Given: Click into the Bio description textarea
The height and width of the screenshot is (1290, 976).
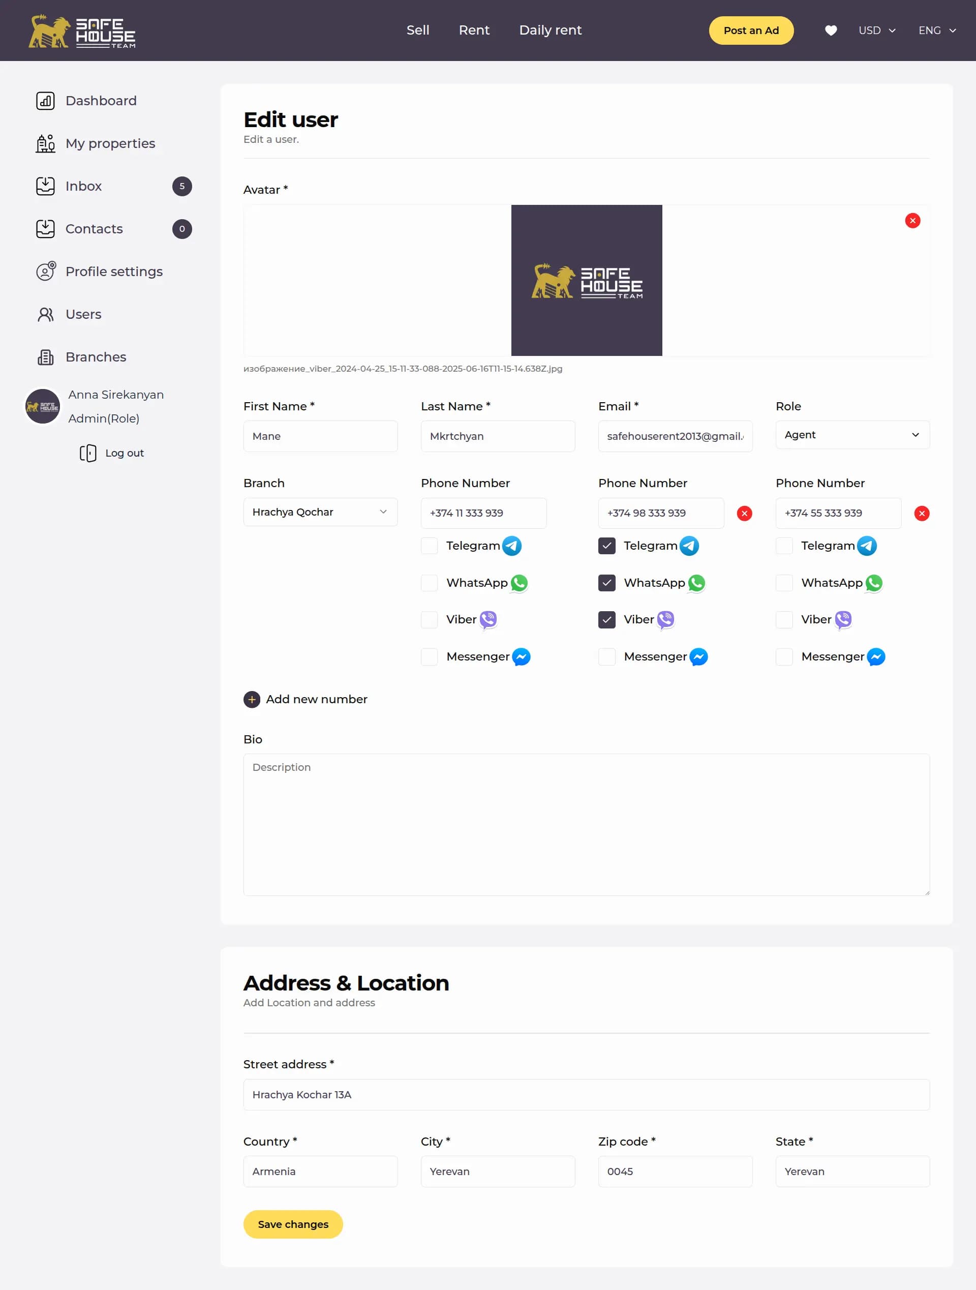Looking at the screenshot, I should click(586, 824).
